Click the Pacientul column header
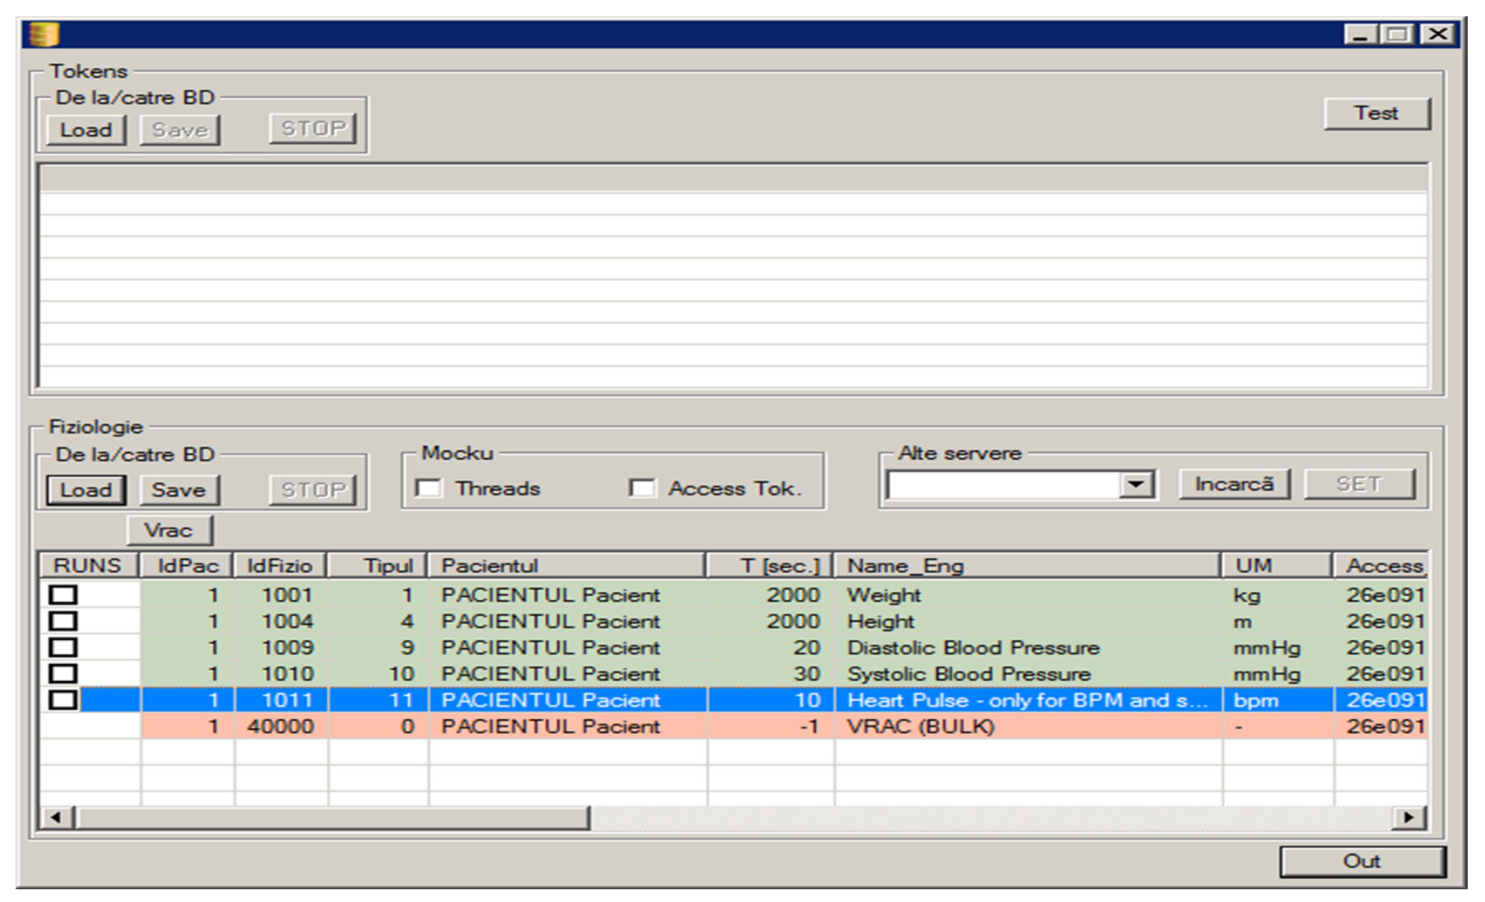 tap(567, 566)
